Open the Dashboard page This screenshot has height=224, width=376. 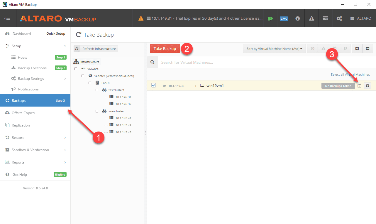22,34
